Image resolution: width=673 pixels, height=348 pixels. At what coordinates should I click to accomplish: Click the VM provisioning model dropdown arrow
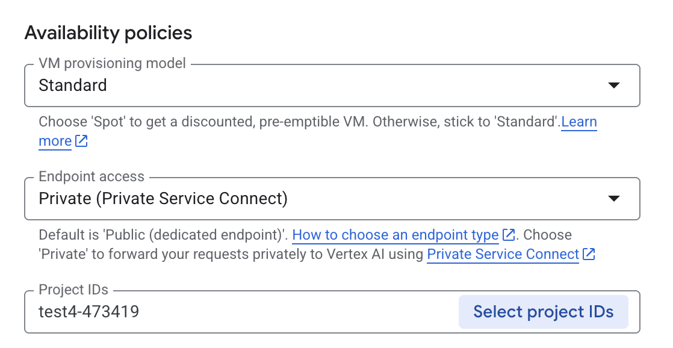tap(613, 85)
